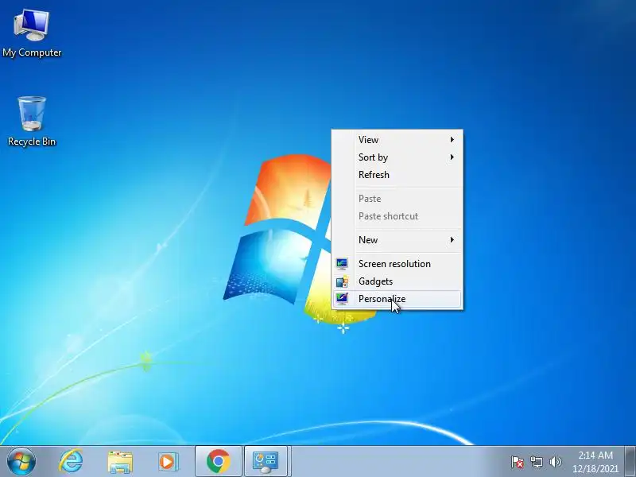Open Gadgets from the context menu
Screen dimensions: 636x477
397,281
